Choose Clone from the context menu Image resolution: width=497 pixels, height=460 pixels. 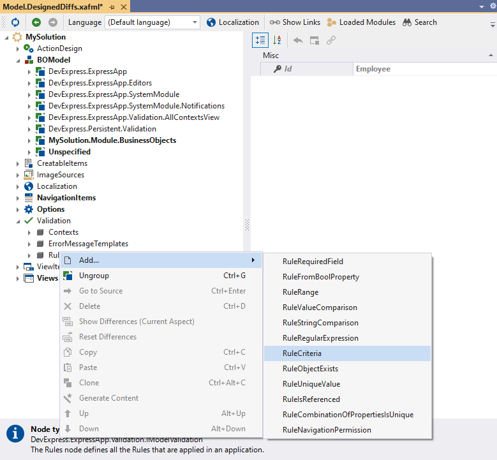pos(161,383)
